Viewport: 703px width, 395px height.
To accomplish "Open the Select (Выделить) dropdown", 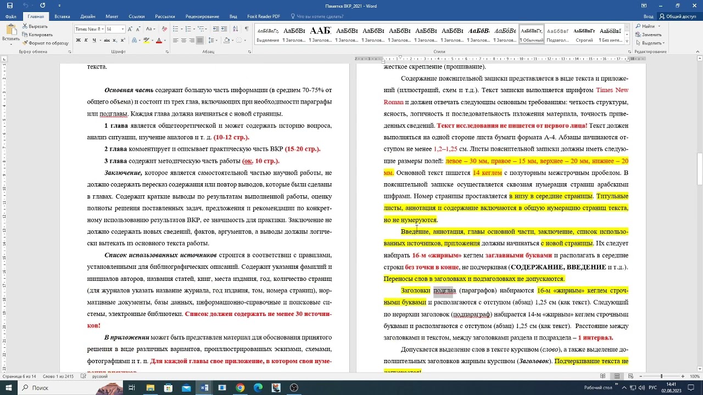I will tap(650, 43).
